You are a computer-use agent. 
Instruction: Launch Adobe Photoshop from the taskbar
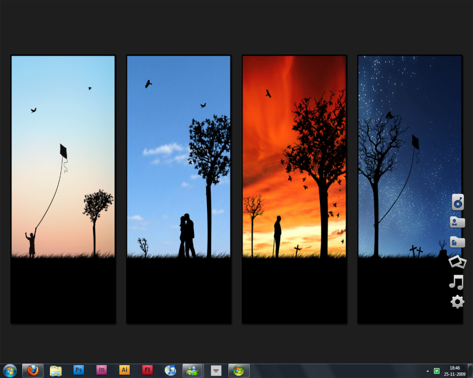tap(79, 370)
